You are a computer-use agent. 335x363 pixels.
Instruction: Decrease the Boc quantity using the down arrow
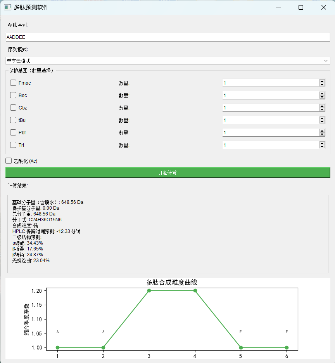pos(322,97)
